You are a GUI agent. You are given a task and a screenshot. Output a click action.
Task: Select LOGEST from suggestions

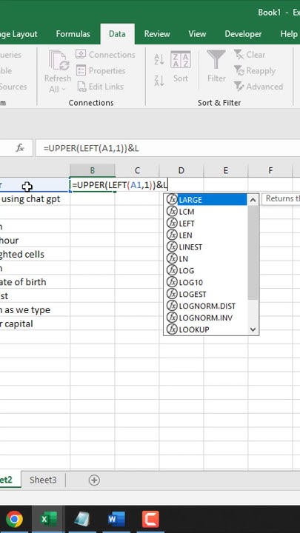coord(207,294)
